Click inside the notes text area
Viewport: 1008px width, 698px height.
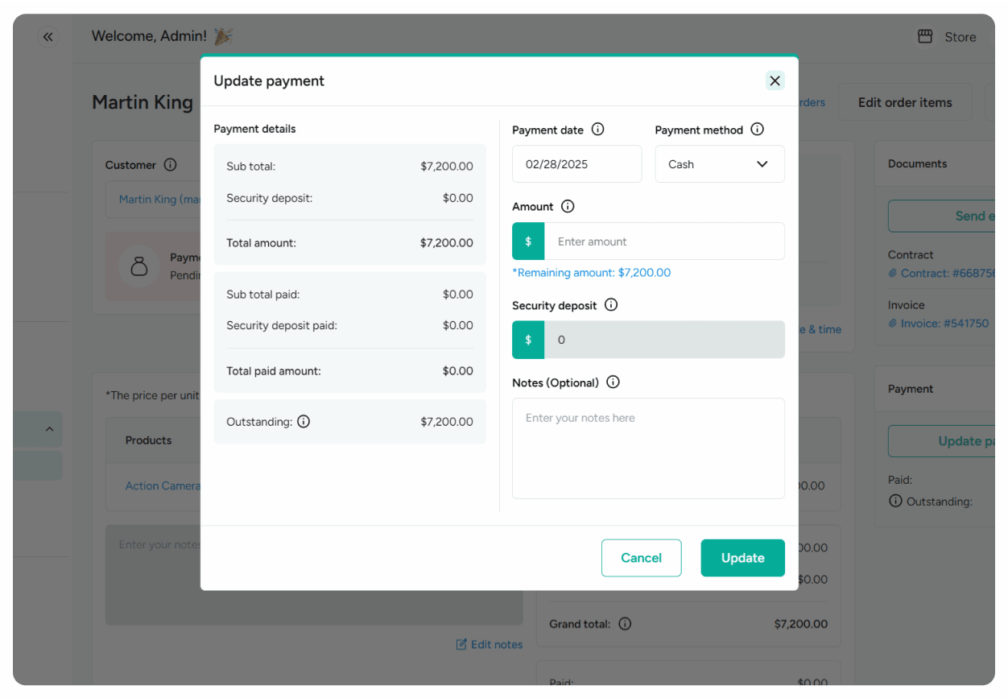tap(648, 448)
